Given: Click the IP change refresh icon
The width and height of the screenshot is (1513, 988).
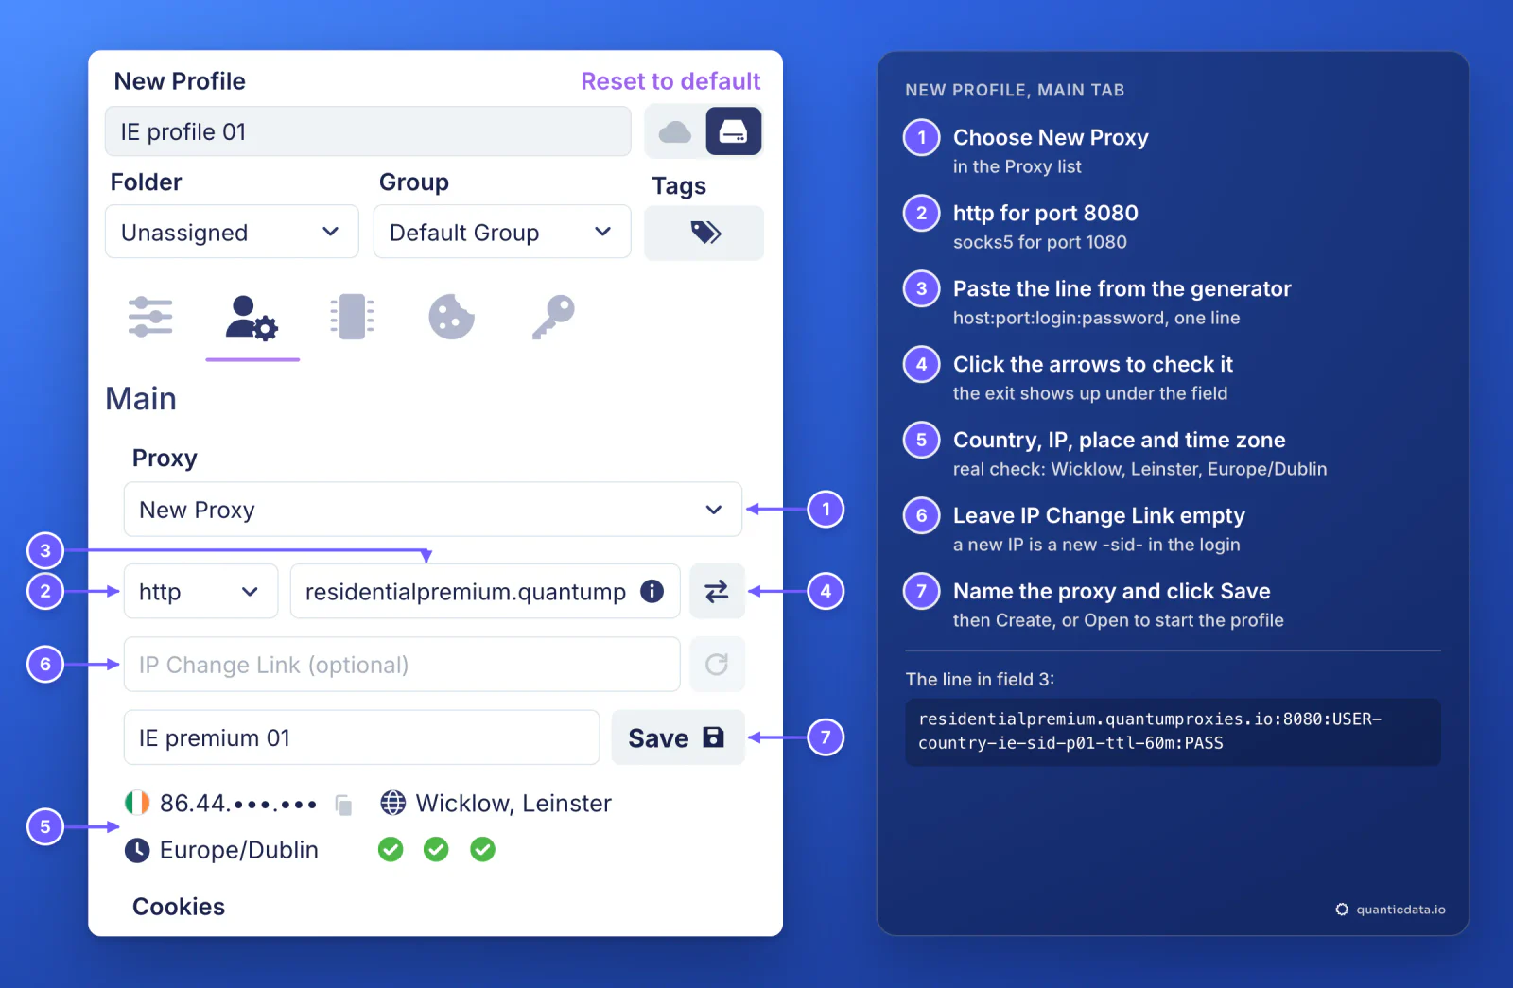Looking at the screenshot, I should [717, 665].
